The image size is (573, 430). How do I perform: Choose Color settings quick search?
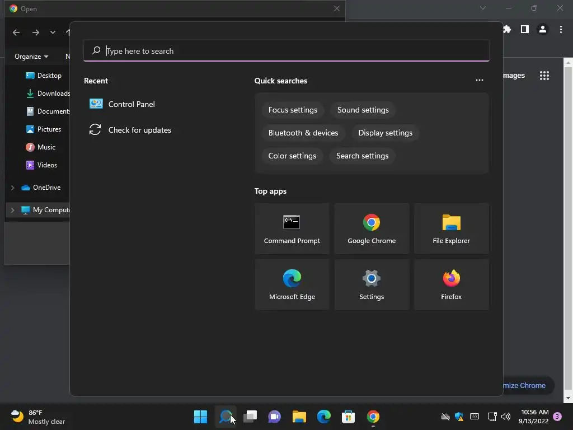coord(292,156)
